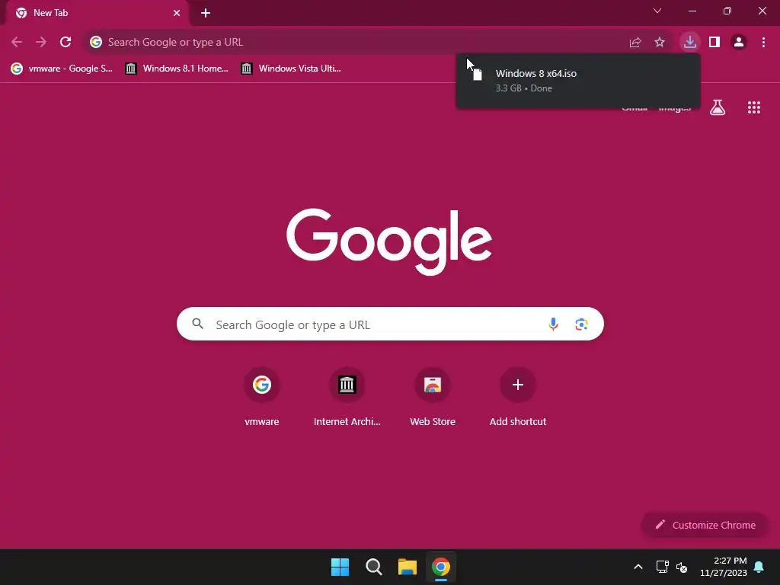Click the Google search box
The width and height of the screenshot is (780, 585).
point(390,324)
